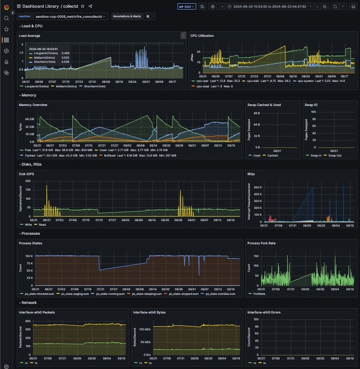360x369 pixels.
Task: Open the dashboard settings gear
Action: tap(213, 6)
